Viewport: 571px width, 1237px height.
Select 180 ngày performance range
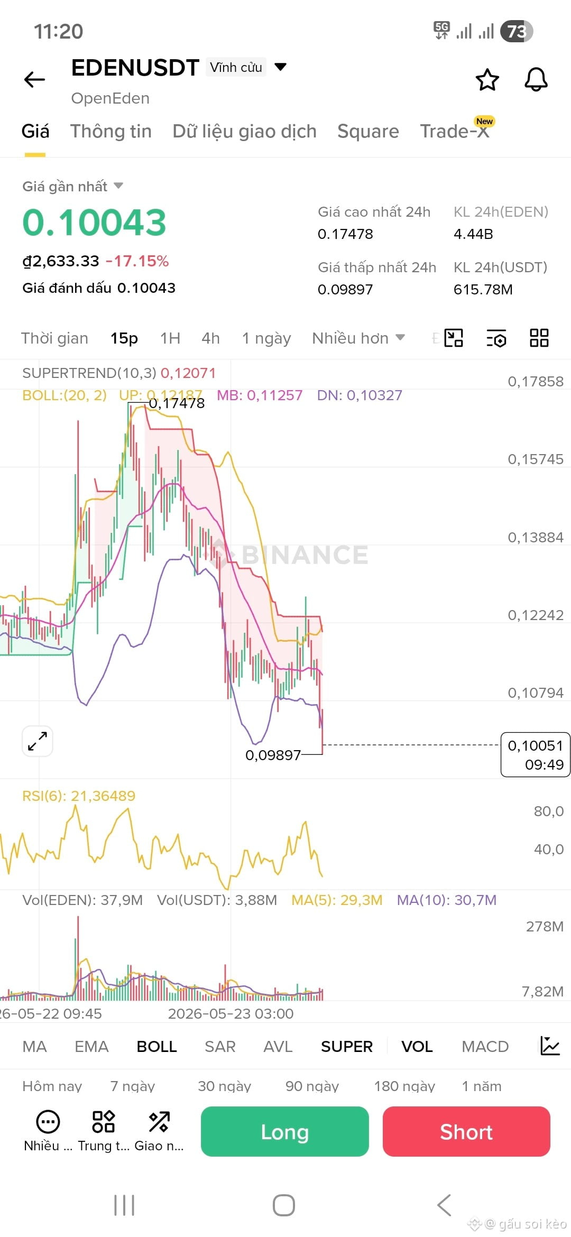[405, 1086]
